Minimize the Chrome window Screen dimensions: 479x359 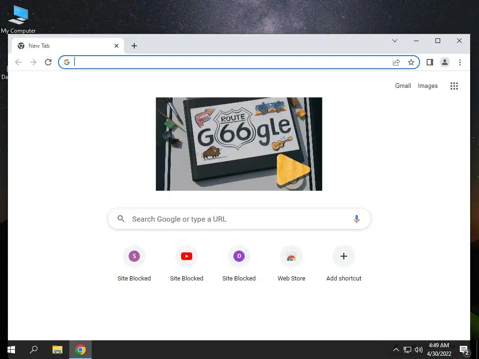(416, 41)
